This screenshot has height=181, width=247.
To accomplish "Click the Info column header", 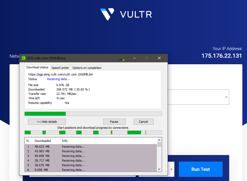I will tap(108, 141).
